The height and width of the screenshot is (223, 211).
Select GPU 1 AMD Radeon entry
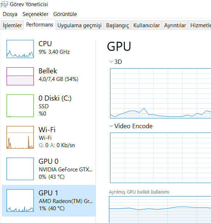pos(49,200)
